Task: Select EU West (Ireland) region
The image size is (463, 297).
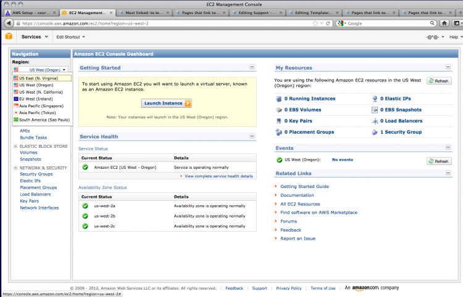Action: coord(42,99)
